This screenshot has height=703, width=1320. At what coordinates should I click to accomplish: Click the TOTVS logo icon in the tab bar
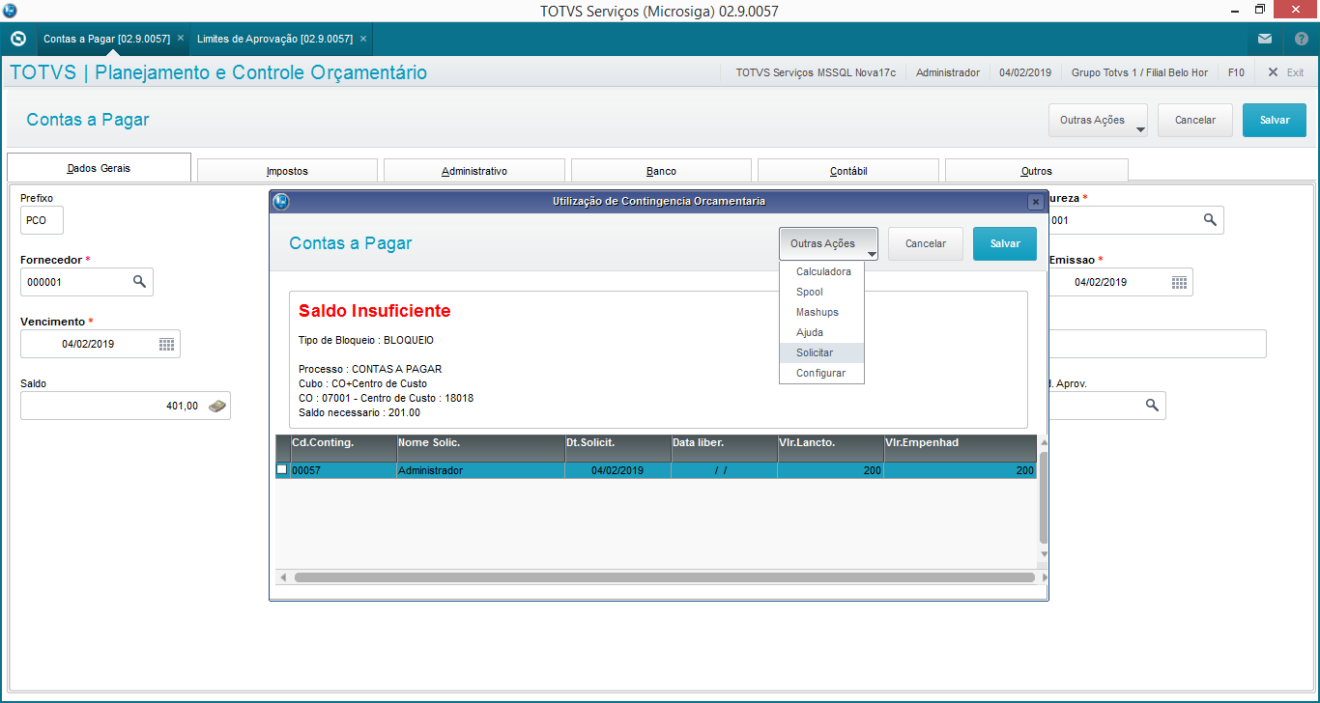[x=17, y=39]
